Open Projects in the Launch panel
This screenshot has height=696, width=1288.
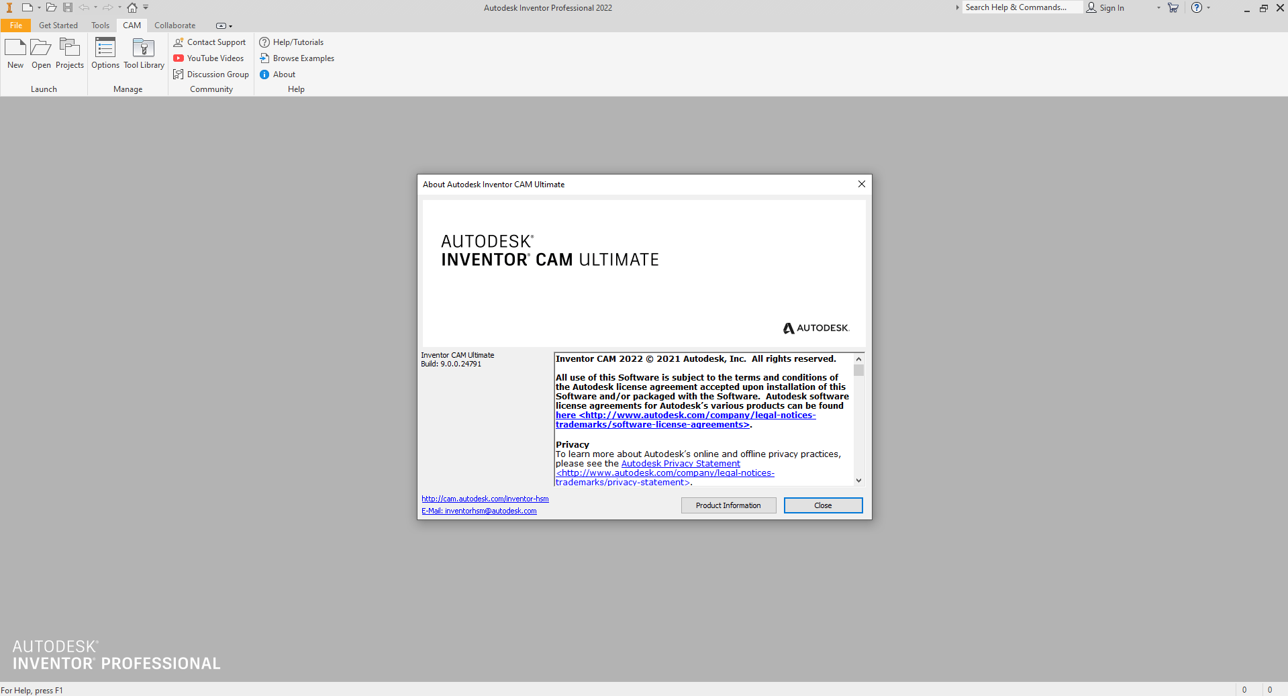point(70,54)
